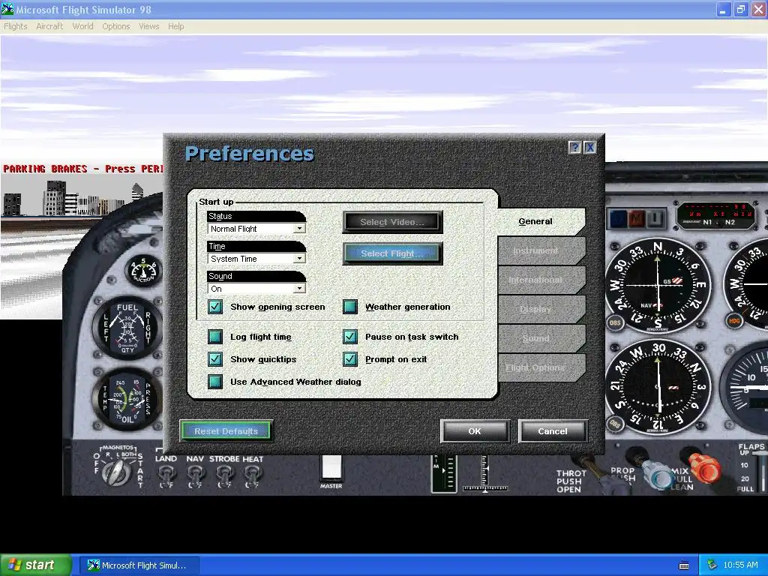Open the Windows Start button
This screenshot has height=576, width=768.
36,565
